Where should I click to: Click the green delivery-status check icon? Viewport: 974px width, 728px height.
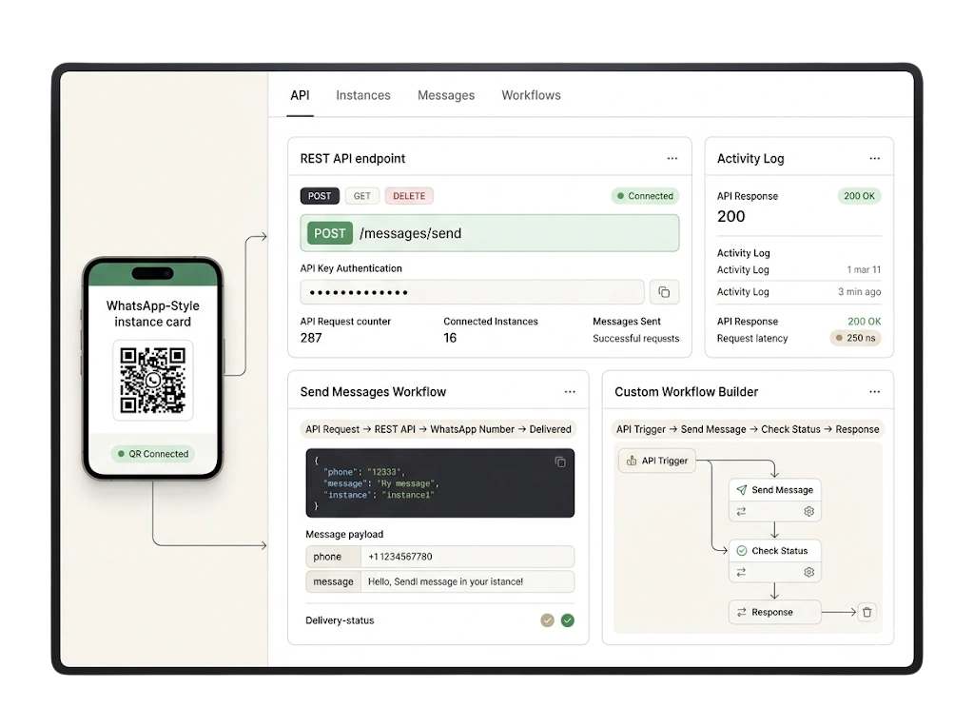(568, 620)
